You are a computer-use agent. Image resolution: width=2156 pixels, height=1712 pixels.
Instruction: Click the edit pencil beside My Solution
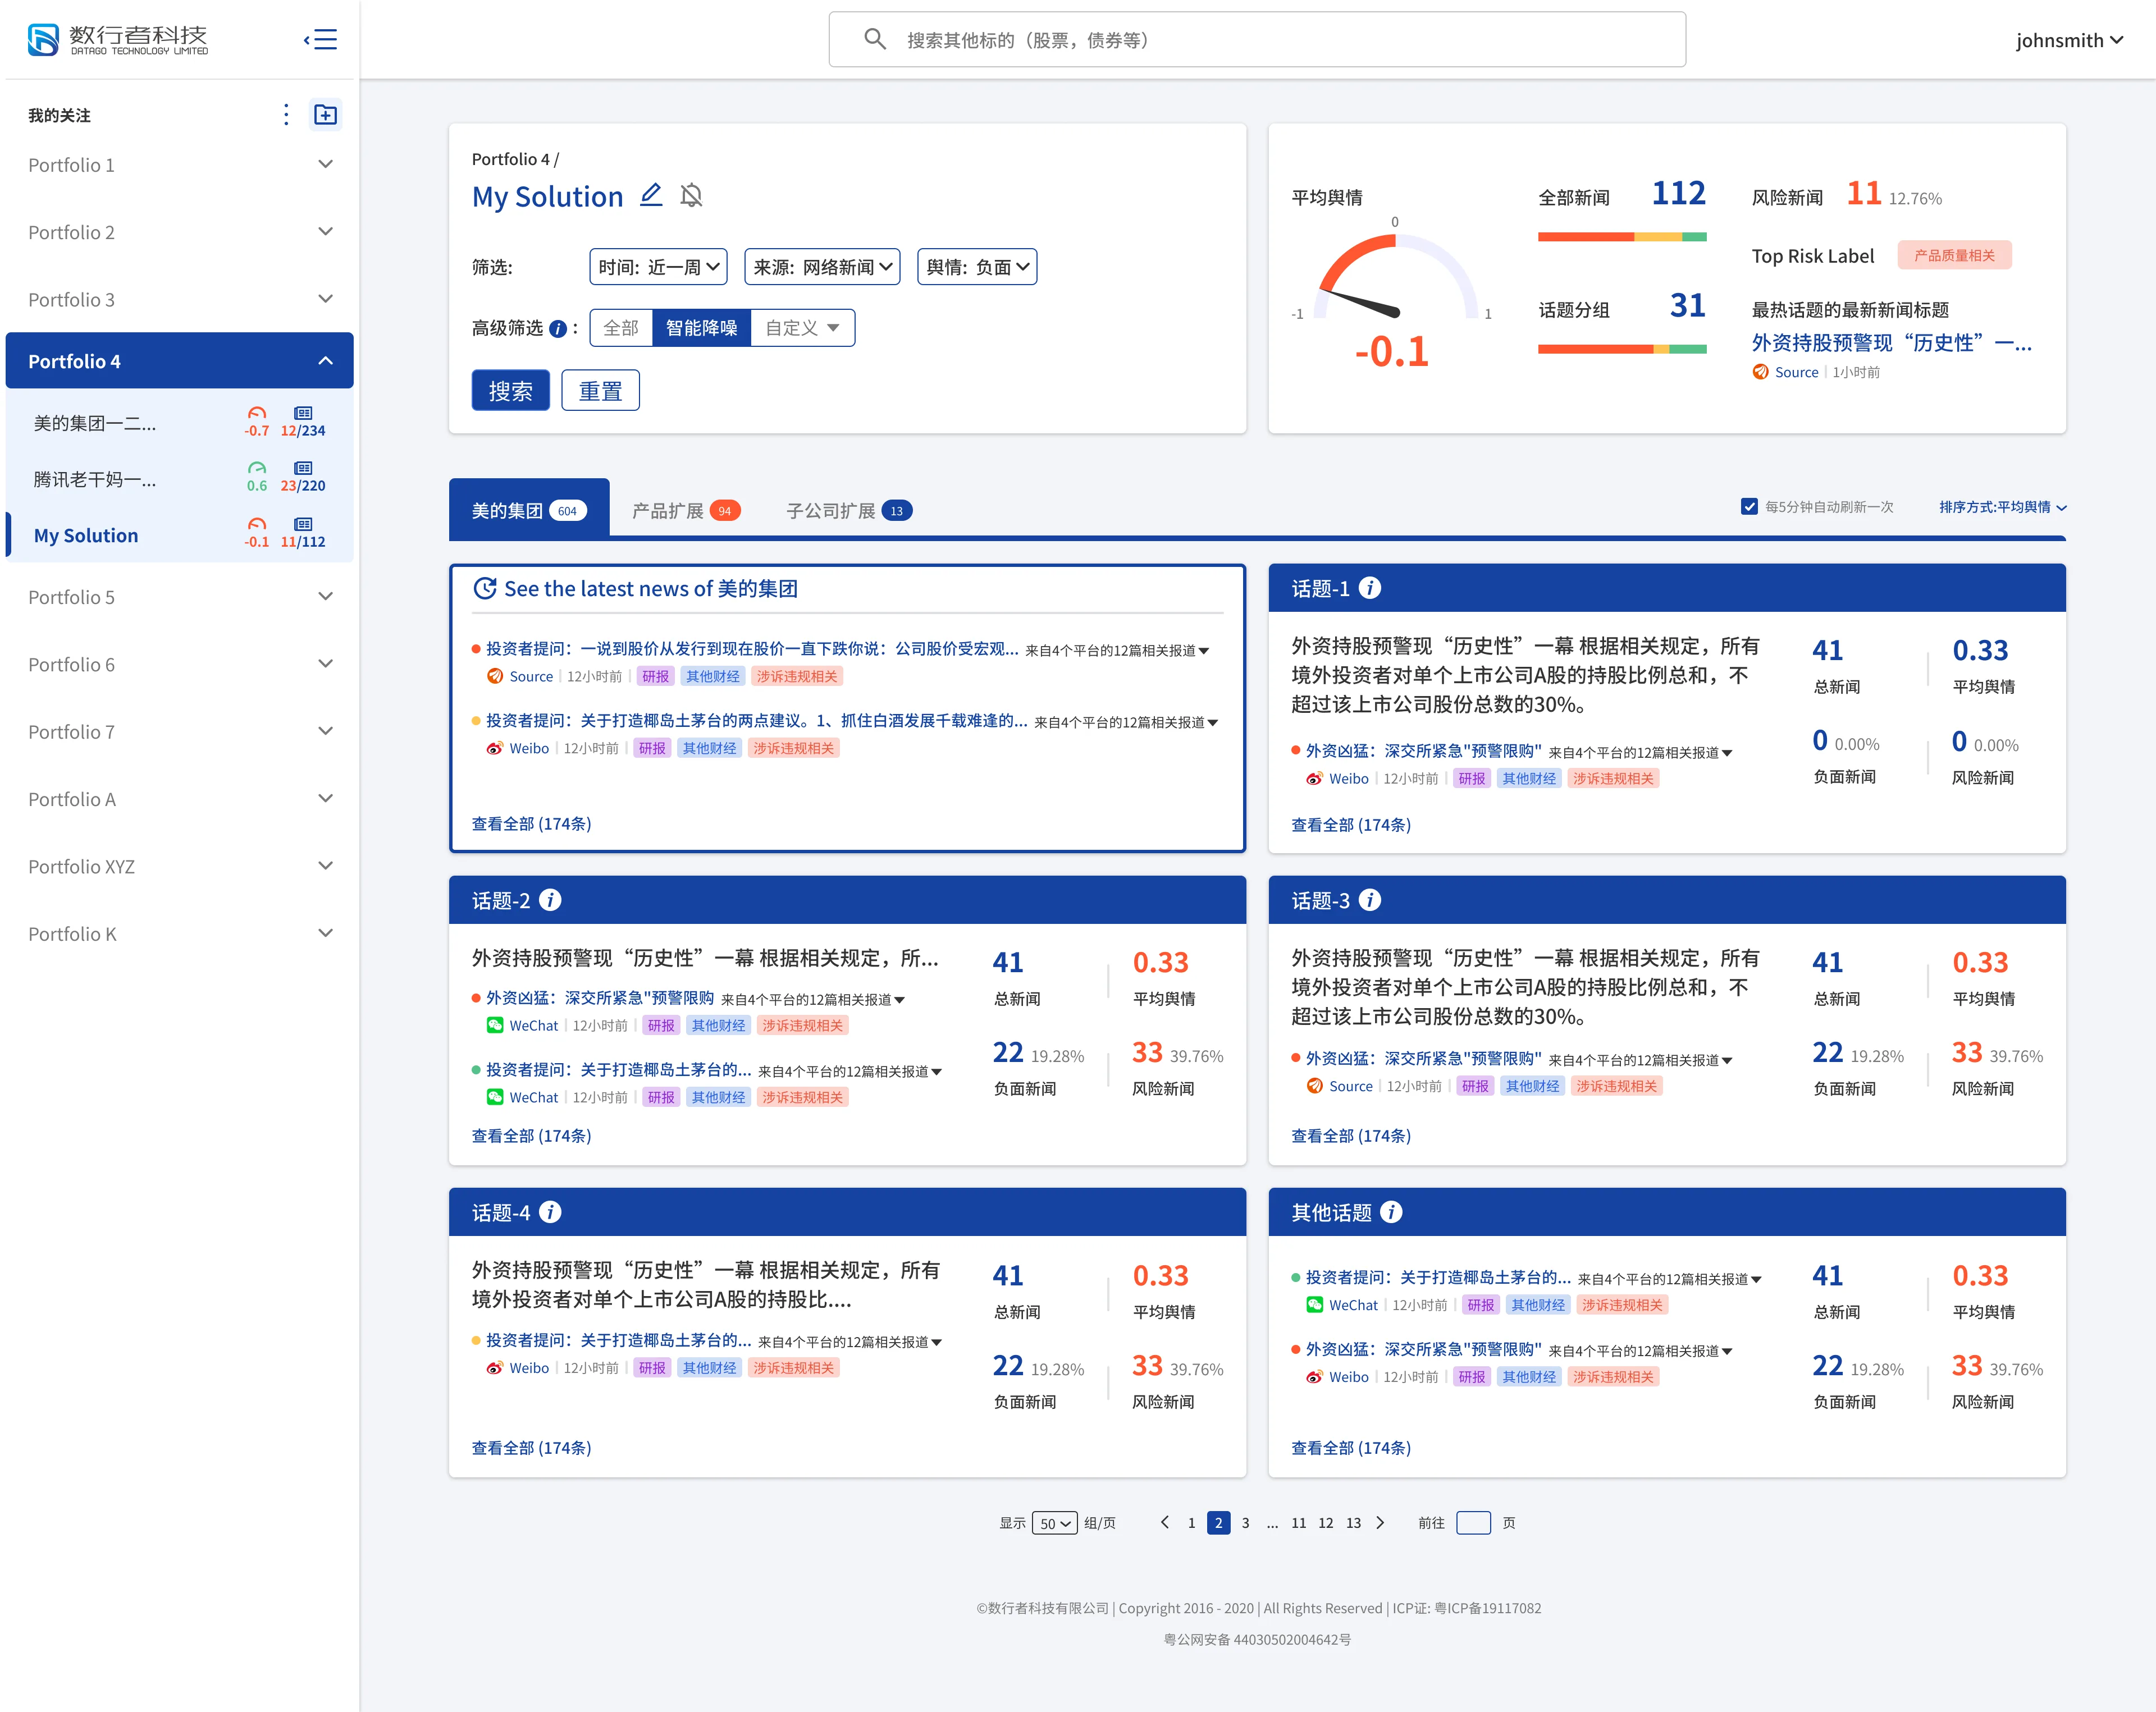click(651, 195)
